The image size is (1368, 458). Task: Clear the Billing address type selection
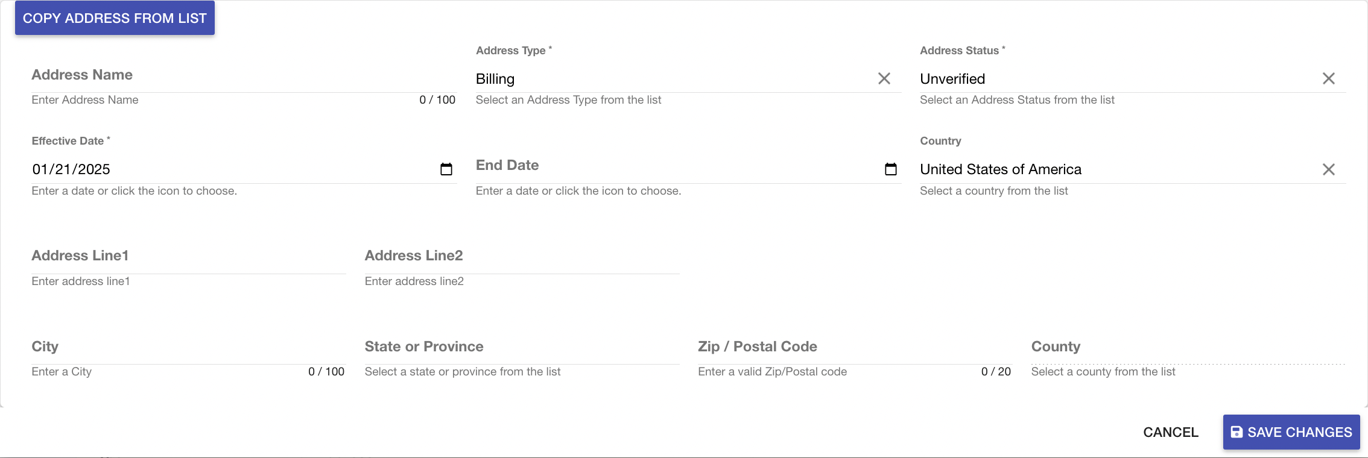pyautogui.click(x=884, y=78)
